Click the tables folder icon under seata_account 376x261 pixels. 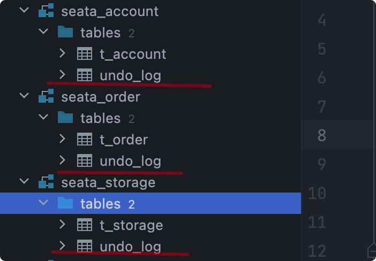pyautogui.click(x=65, y=33)
